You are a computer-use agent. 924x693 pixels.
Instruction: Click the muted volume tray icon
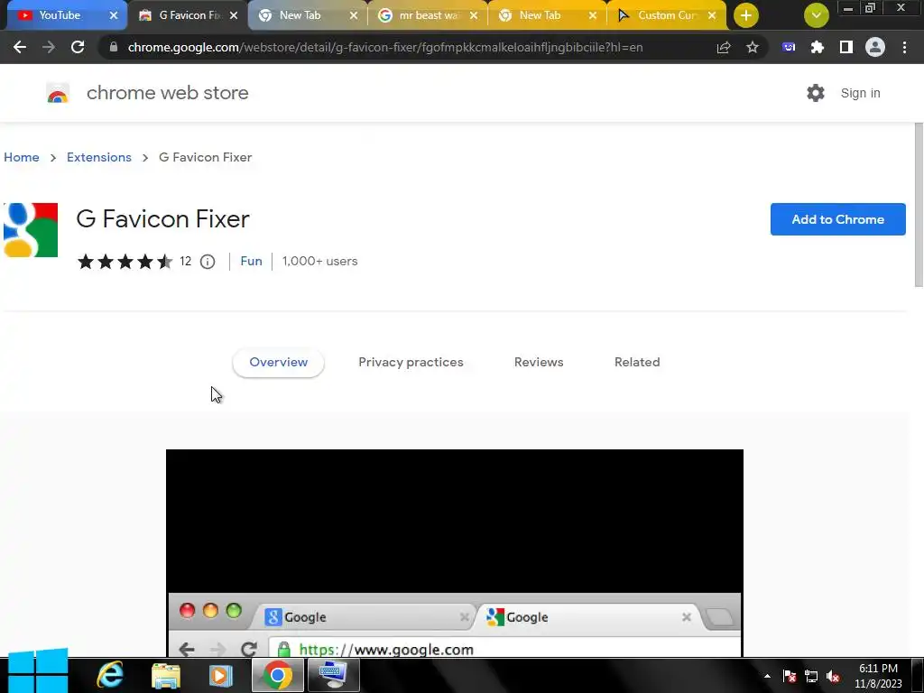(833, 677)
